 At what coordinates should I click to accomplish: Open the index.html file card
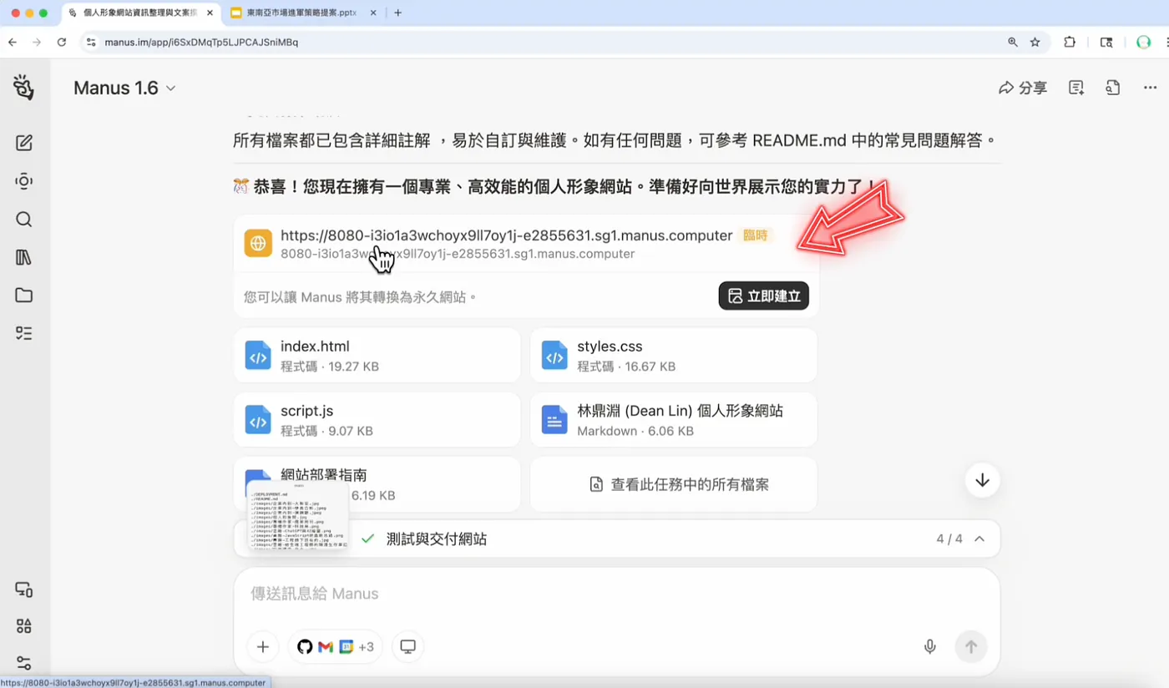377,355
